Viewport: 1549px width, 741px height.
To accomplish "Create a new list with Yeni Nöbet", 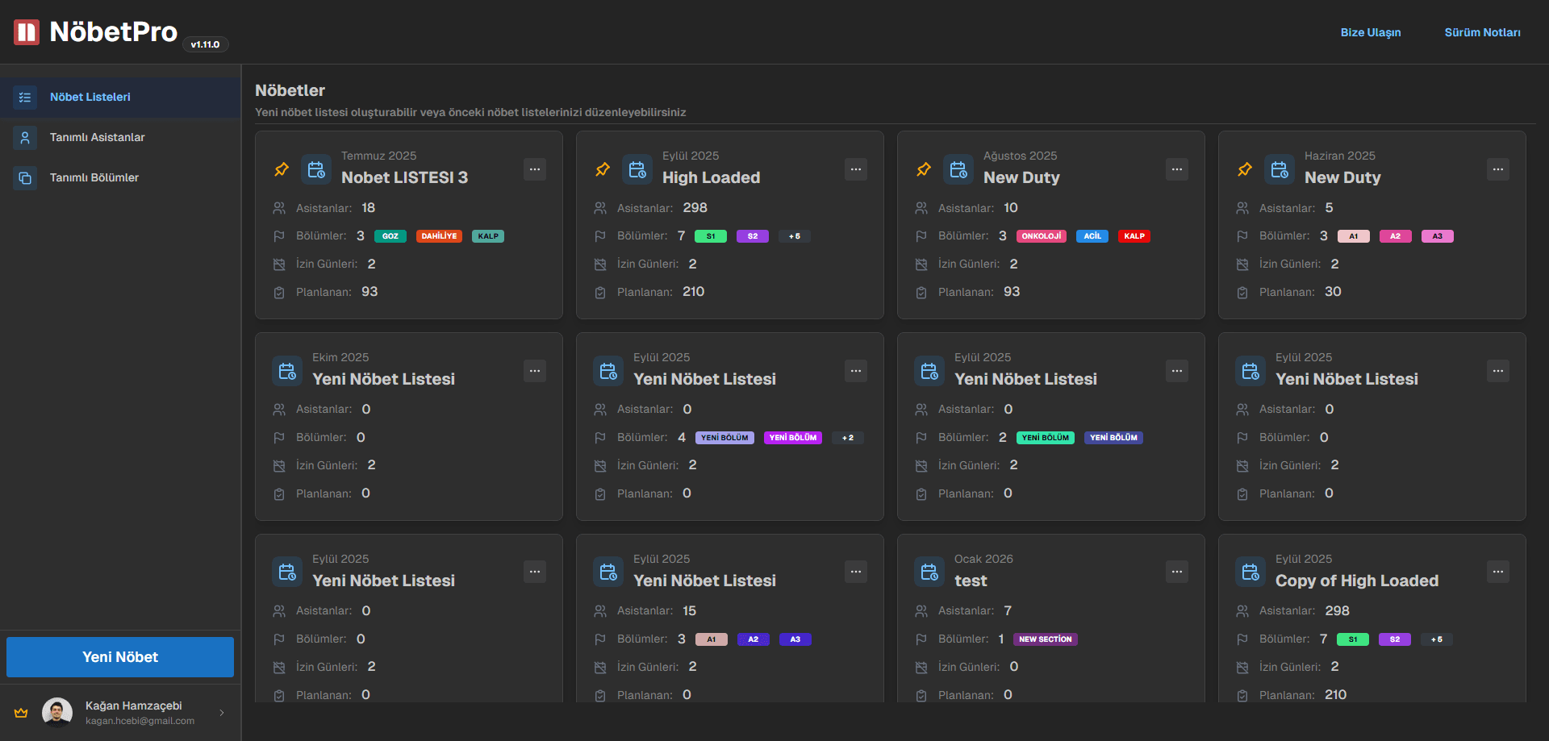I will (120, 657).
